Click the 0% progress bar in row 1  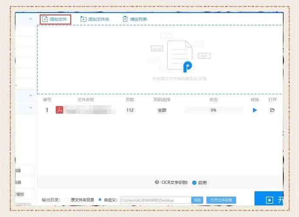(213, 110)
